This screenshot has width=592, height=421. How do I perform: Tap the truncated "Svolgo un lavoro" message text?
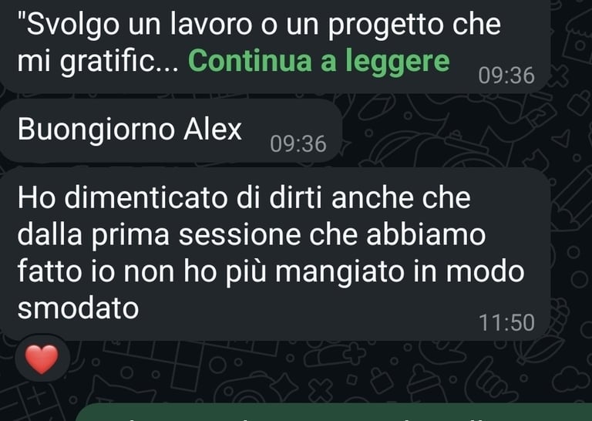259,42
